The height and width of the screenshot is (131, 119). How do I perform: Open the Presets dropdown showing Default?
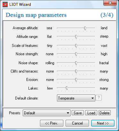tap(47, 113)
